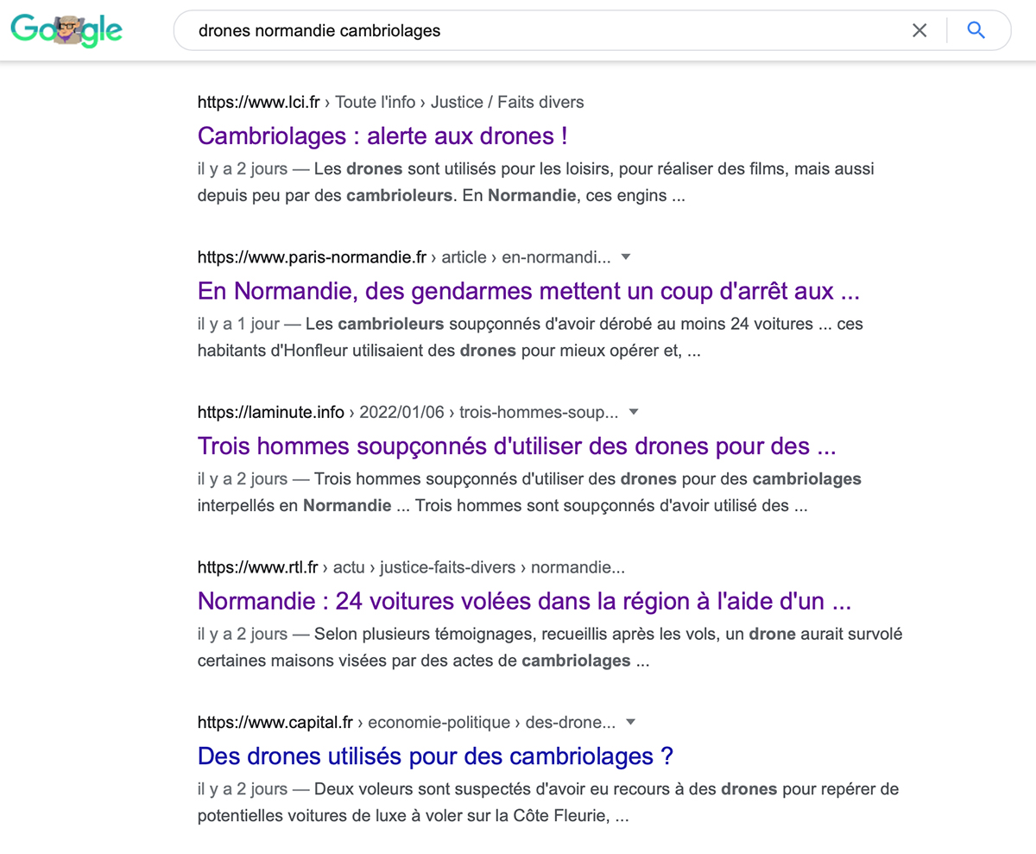Viewport: 1036px width, 854px height.
Task: Click the https://laminute.info URL breadcrumb
Action: tap(271, 412)
